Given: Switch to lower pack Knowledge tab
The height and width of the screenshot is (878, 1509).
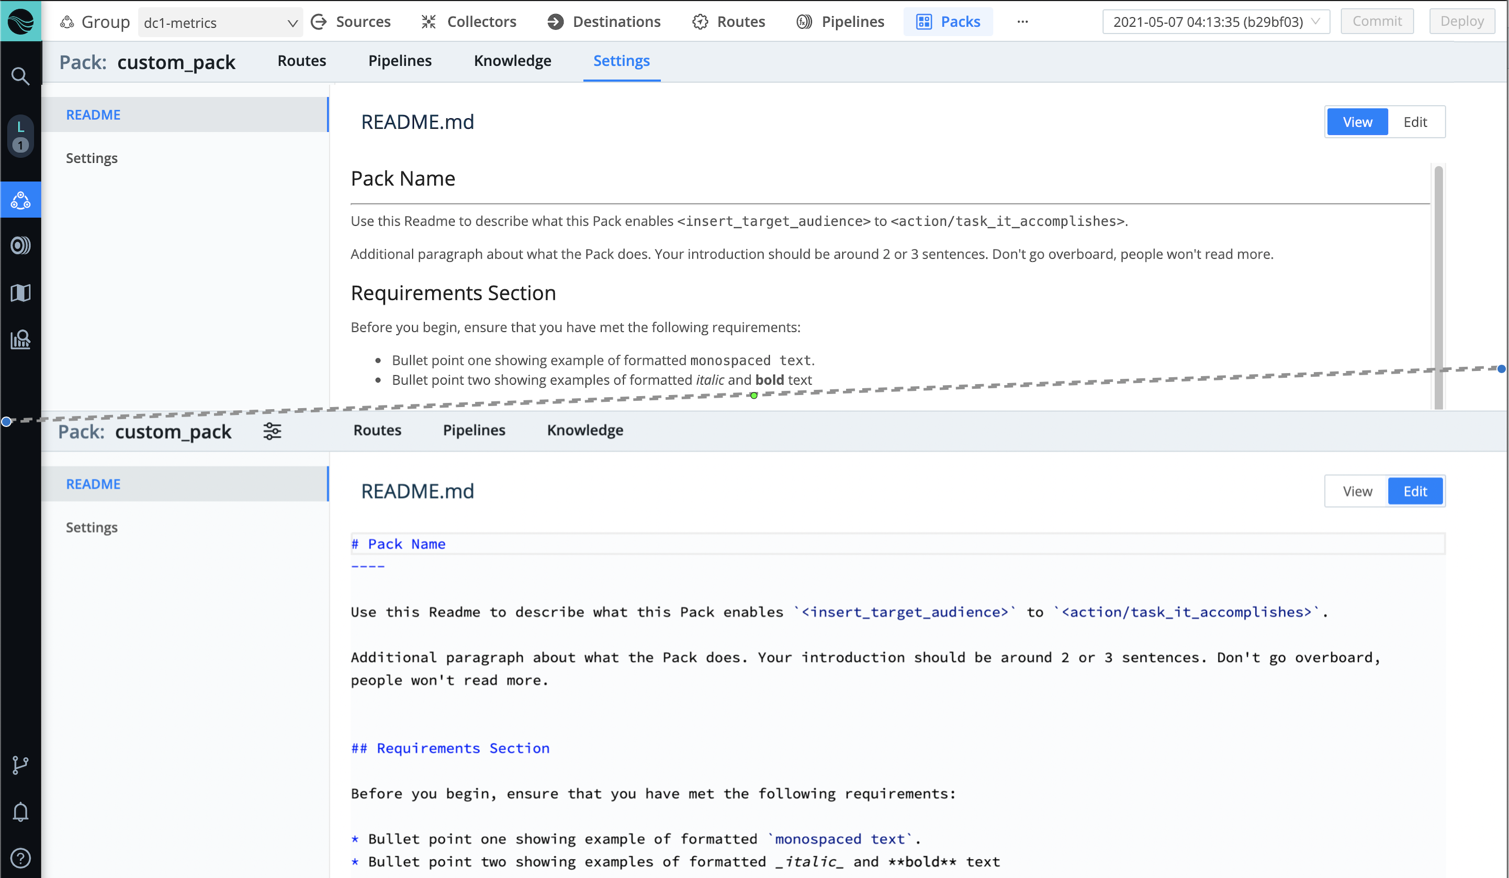Looking at the screenshot, I should click(585, 430).
